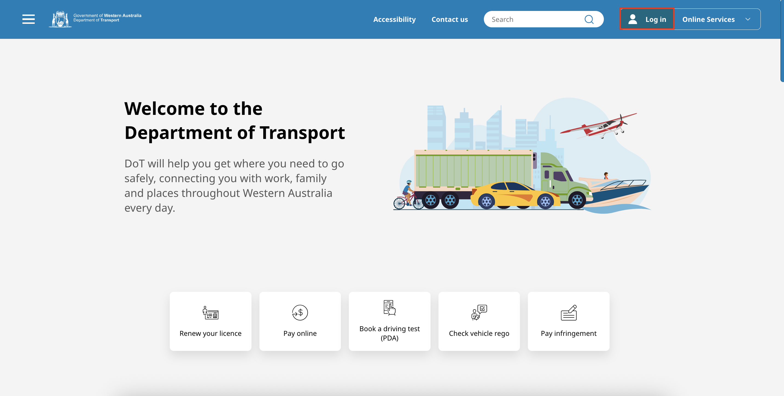The height and width of the screenshot is (396, 784).
Task: Click the pen and paper infringement icon
Action: 568,313
